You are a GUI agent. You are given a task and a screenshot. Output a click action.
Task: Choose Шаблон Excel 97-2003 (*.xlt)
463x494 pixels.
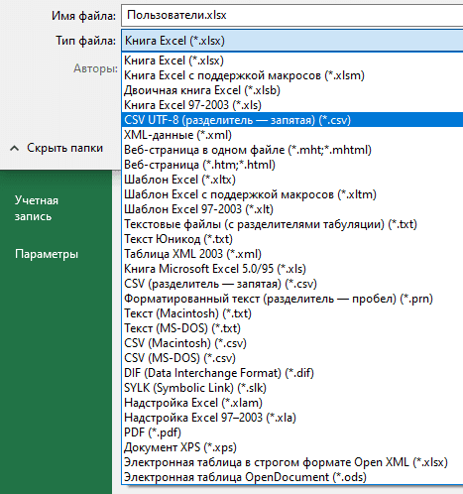(x=292, y=209)
